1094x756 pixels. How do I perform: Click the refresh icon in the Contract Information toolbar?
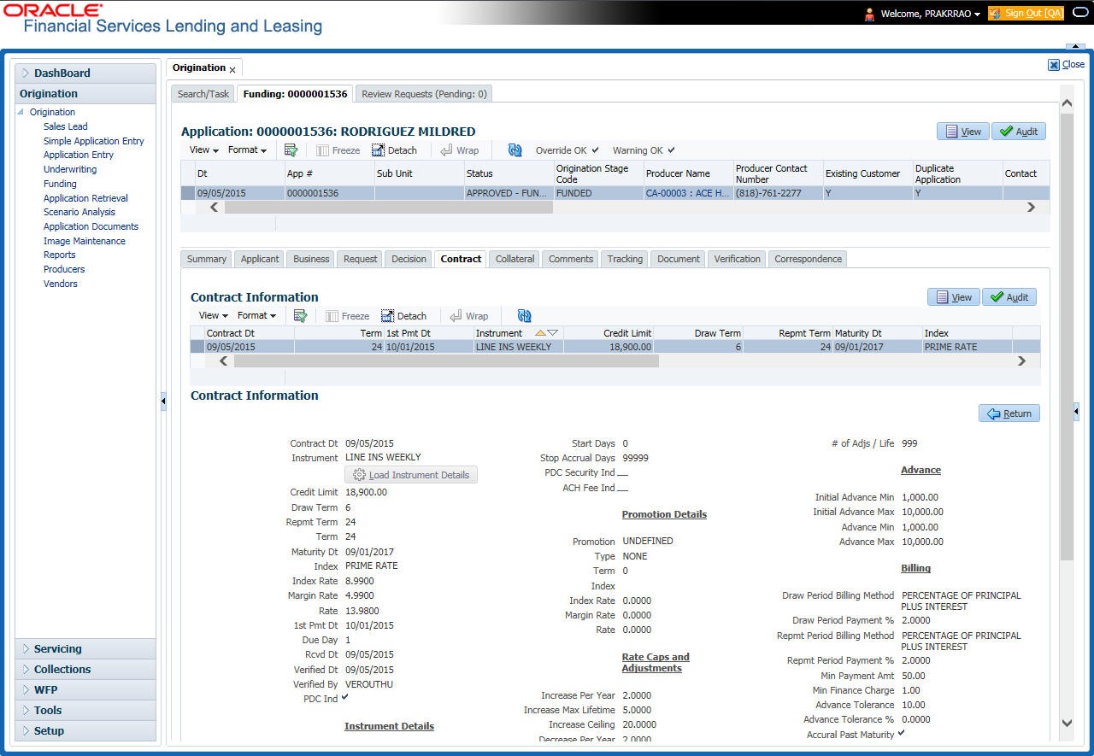click(524, 316)
